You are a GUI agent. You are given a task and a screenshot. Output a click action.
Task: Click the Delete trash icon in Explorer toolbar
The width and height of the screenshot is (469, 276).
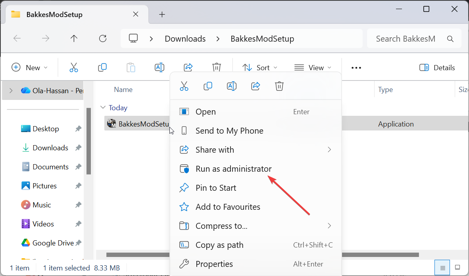point(217,67)
